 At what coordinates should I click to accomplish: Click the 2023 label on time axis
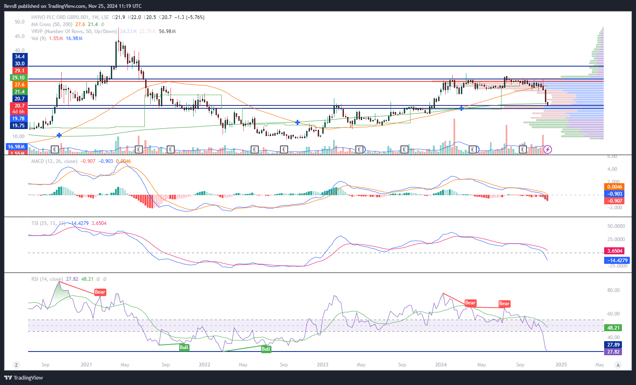322,365
